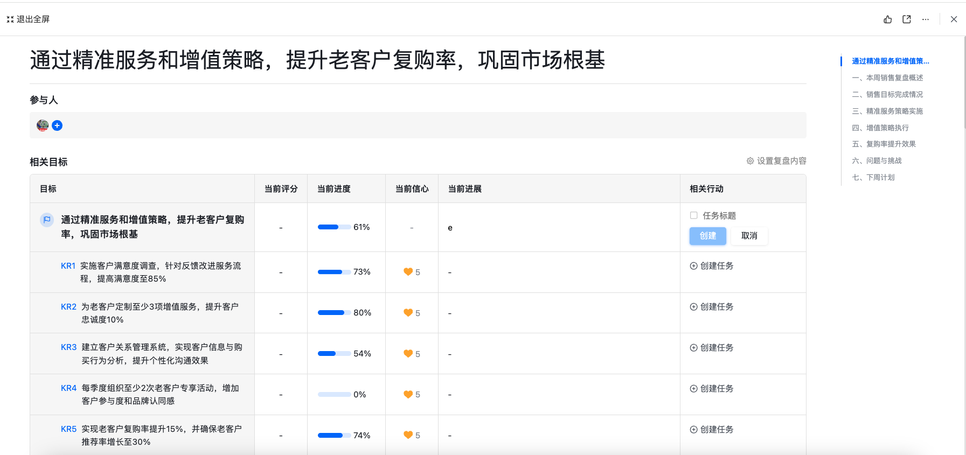Create a task for KR3 row
This screenshot has height=455, width=966.
(712, 348)
